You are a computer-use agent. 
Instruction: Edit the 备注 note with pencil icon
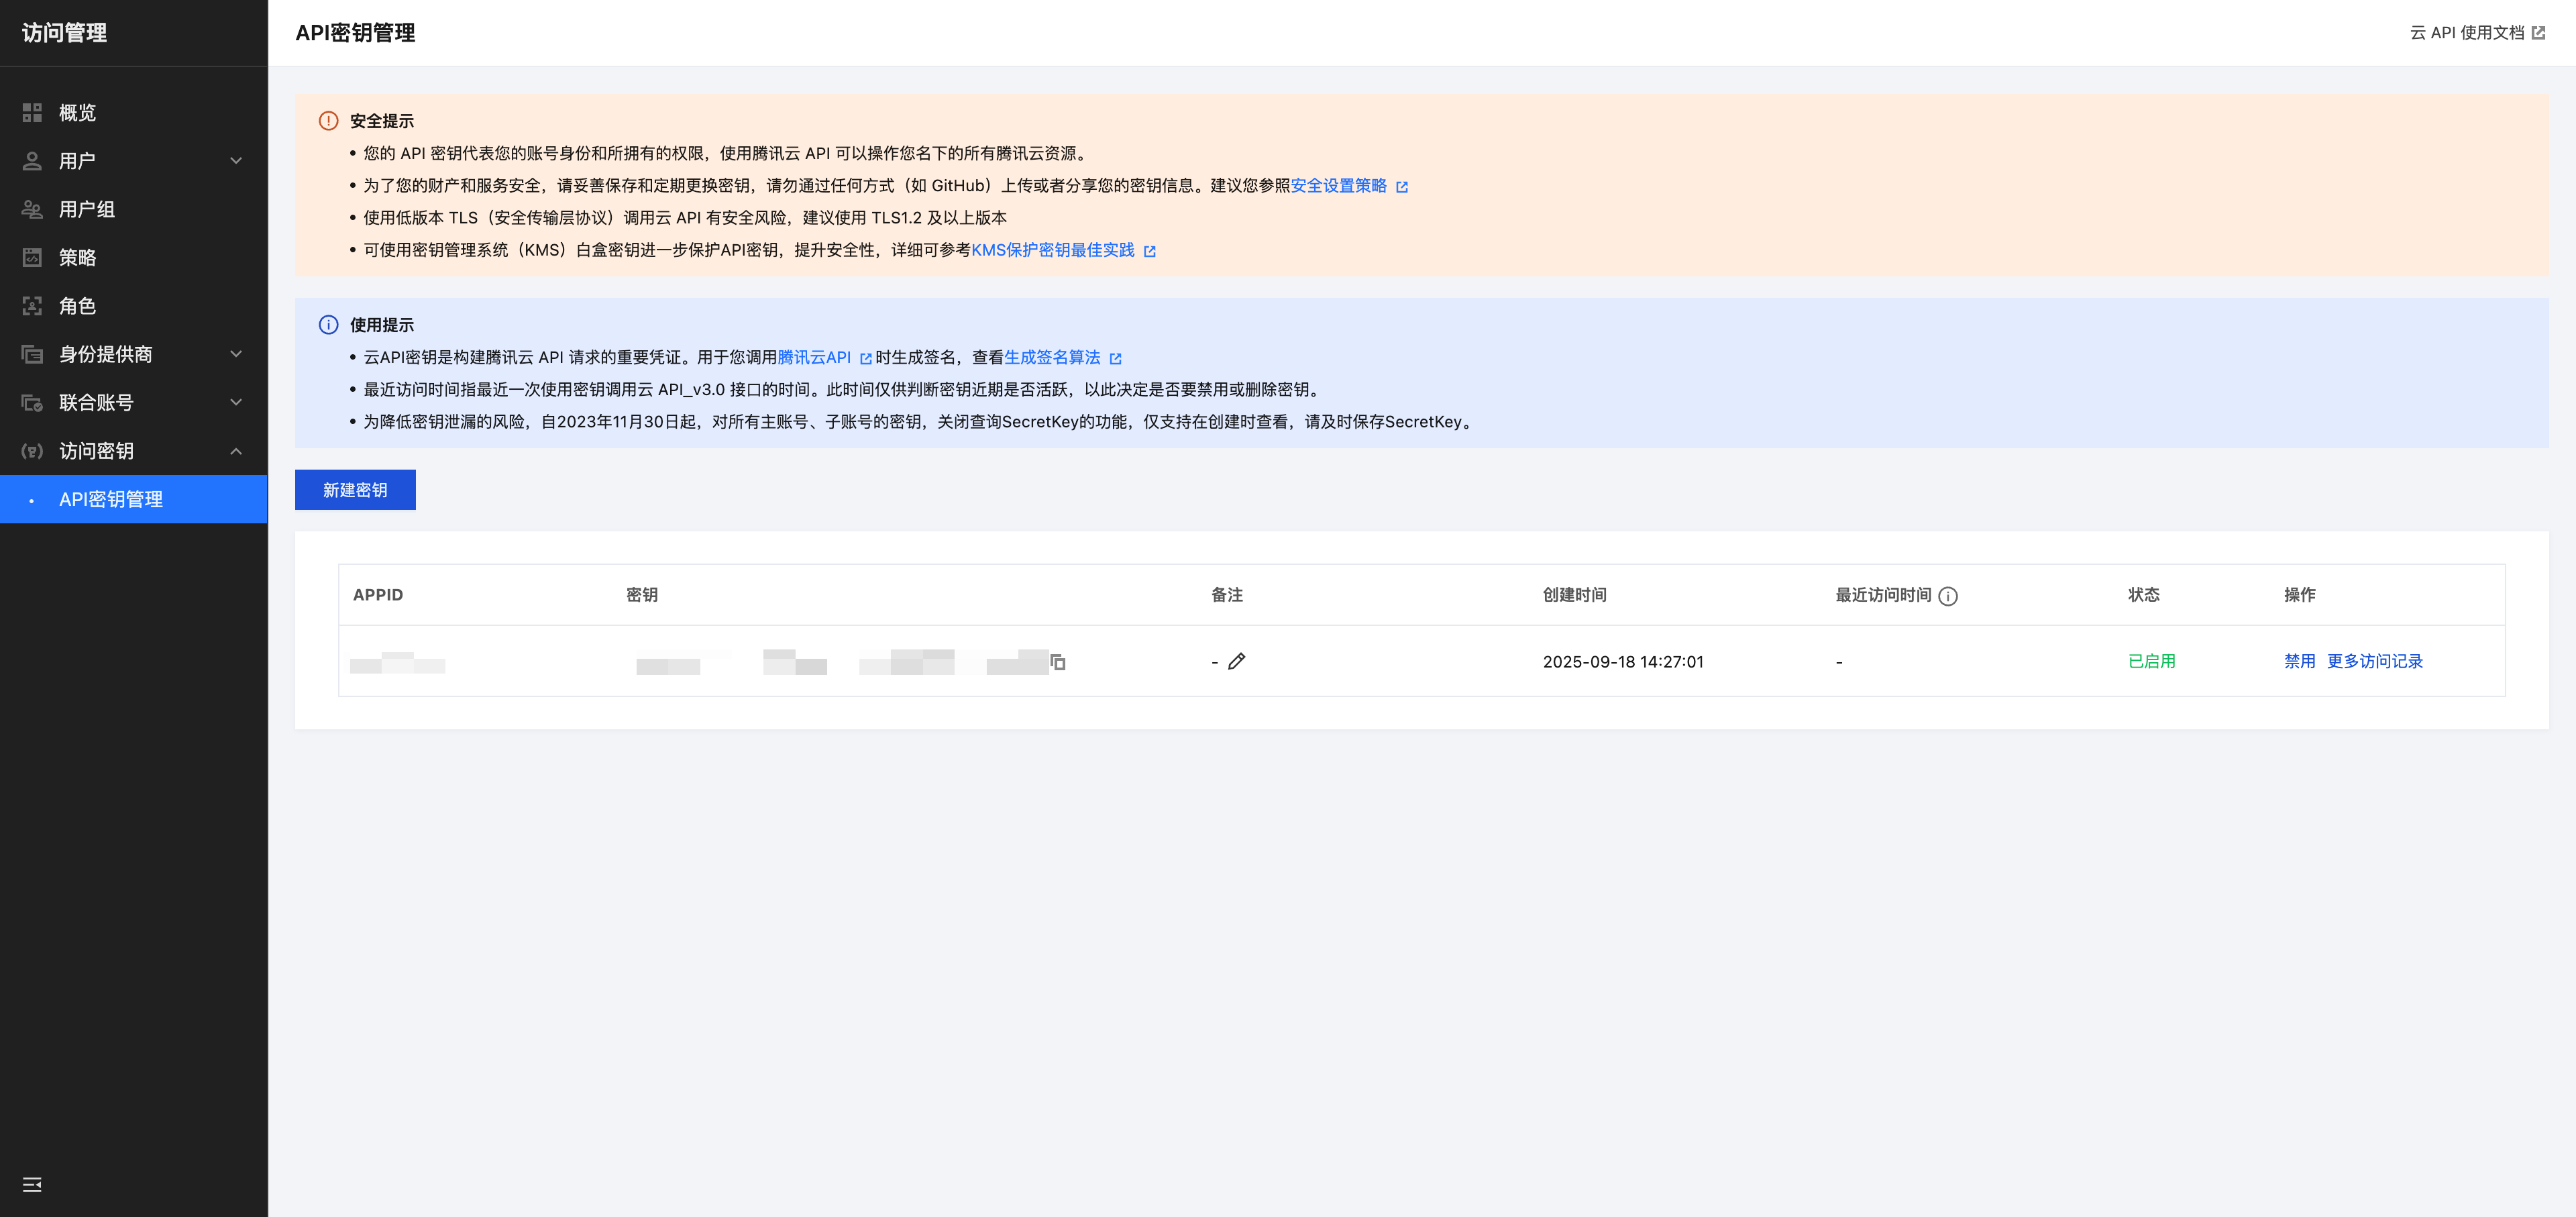coord(1237,661)
